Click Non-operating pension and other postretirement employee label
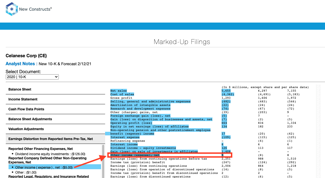325x178 pixels. pyautogui.click(x=160, y=130)
